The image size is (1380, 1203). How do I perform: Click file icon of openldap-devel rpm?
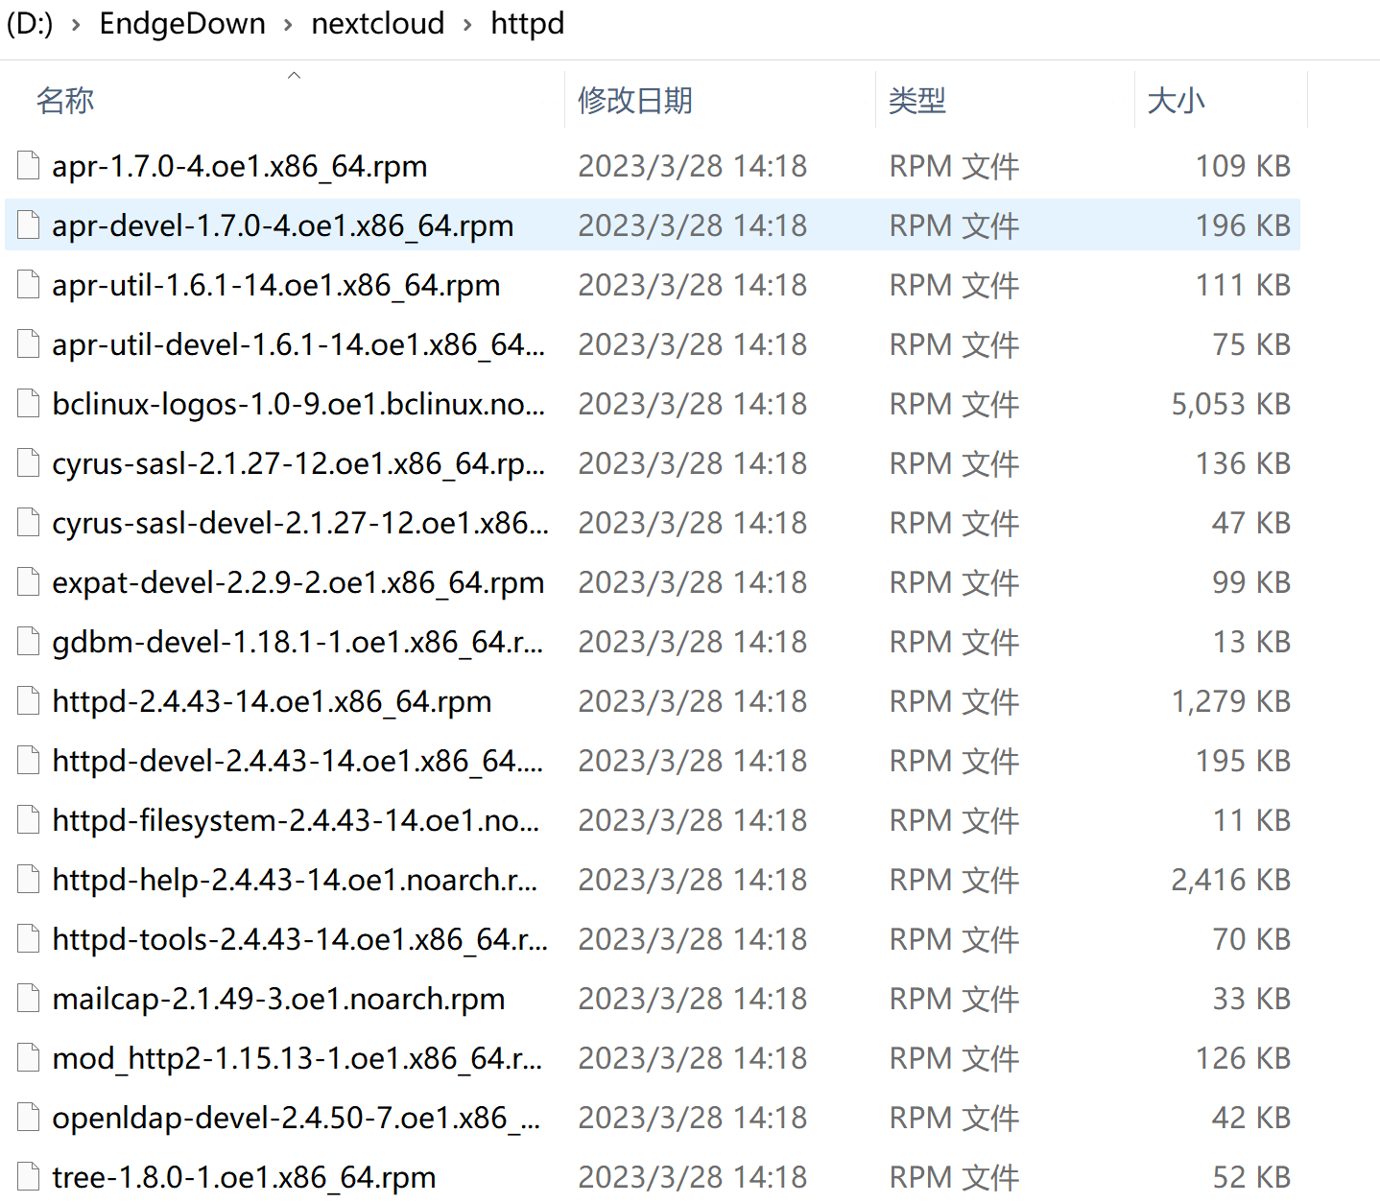point(29,1118)
